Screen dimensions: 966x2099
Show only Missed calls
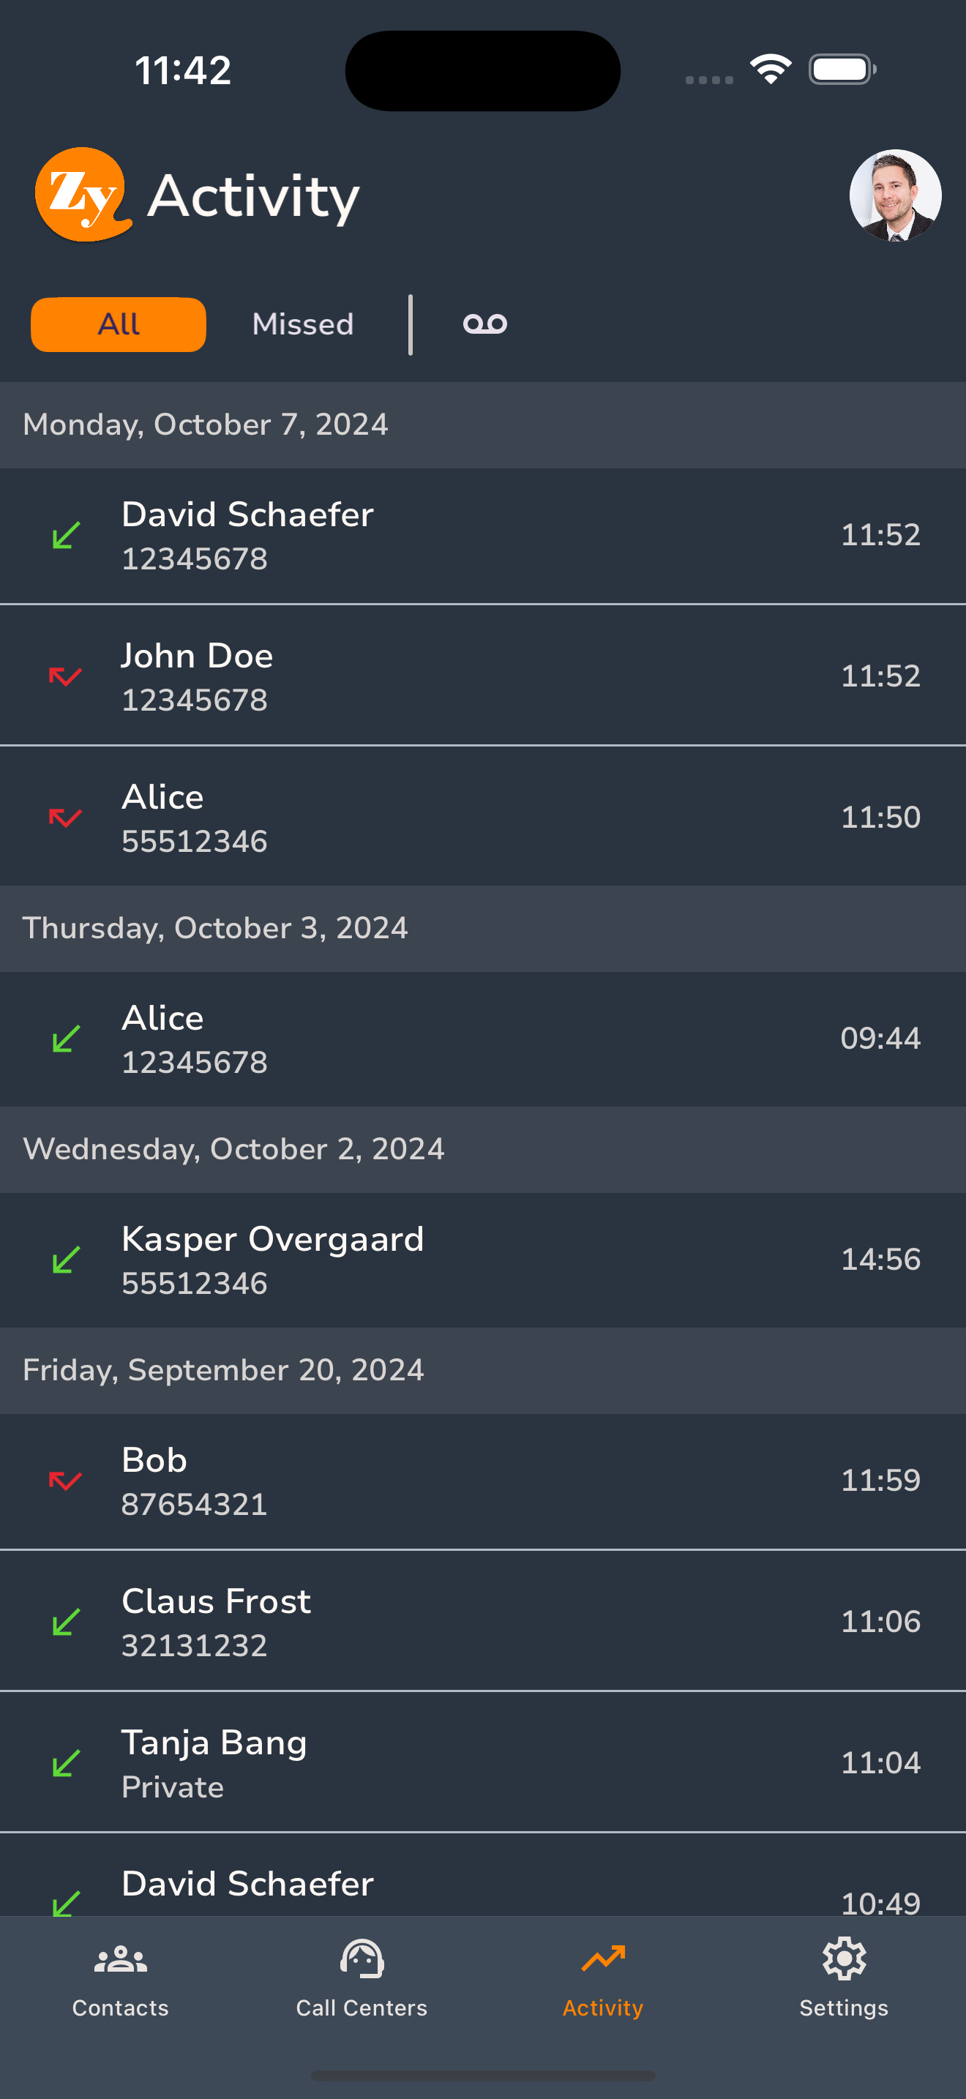pyautogui.click(x=303, y=324)
